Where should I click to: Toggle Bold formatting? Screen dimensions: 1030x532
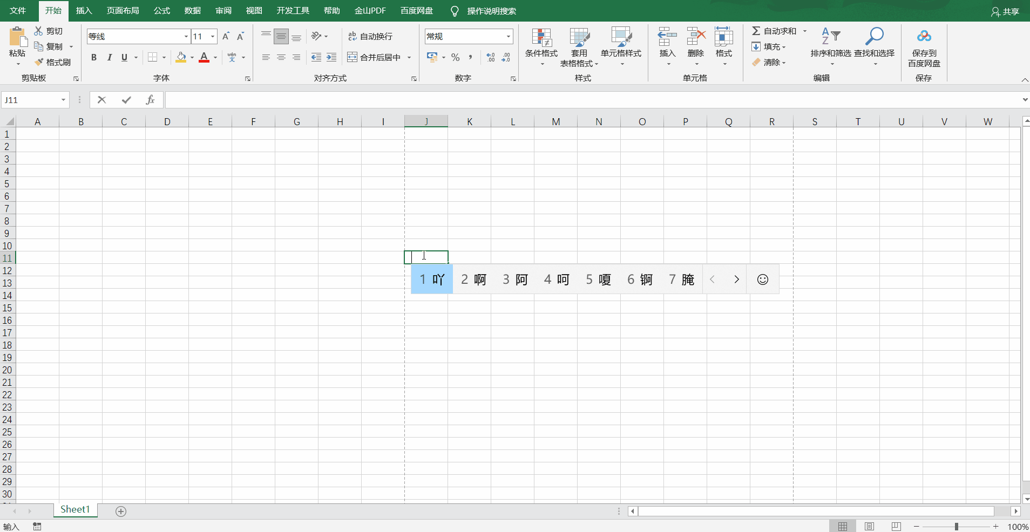[94, 57]
